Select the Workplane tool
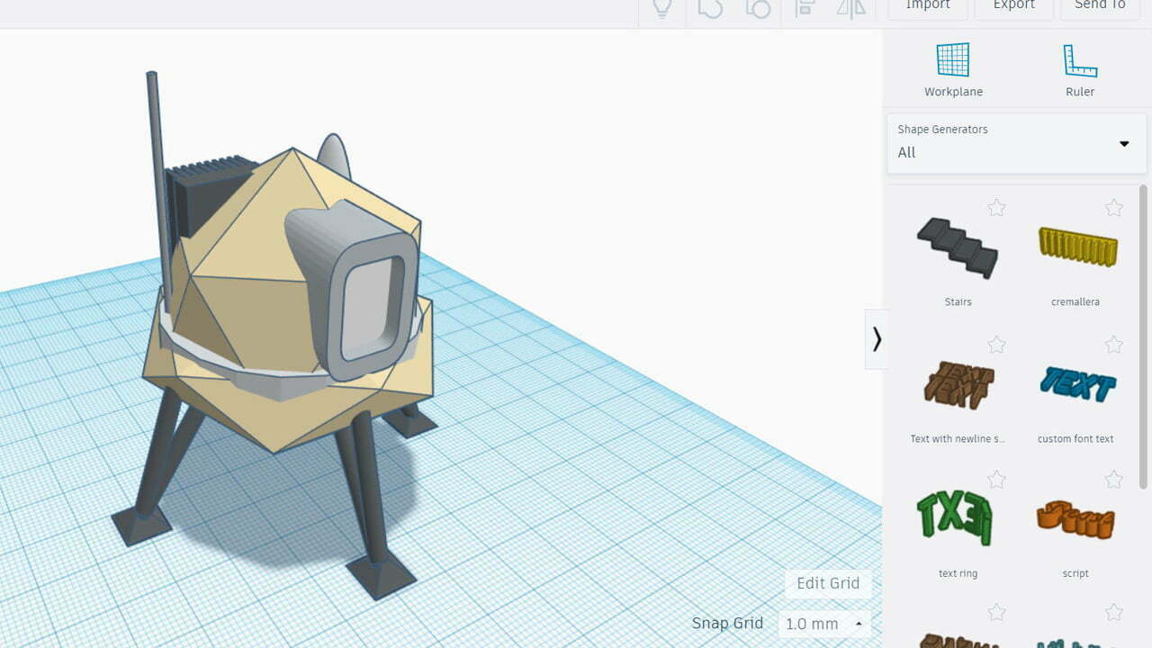The height and width of the screenshot is (648, 1152). pyautogui.click(x=953, y=70)
